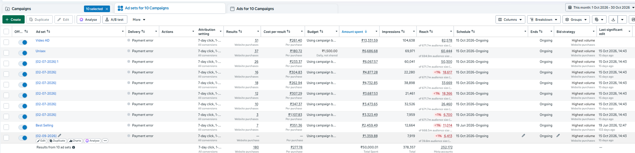Edit schedule pencil icon in [02-09-2026] row
Viewport: 635px width, 153px height.
(523, 136)
